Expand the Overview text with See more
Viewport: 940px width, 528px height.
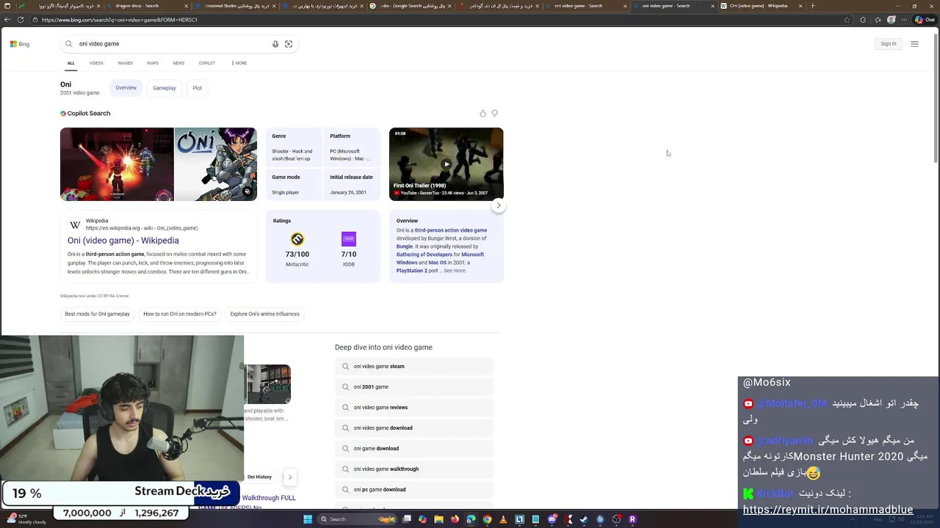(455, 271)
